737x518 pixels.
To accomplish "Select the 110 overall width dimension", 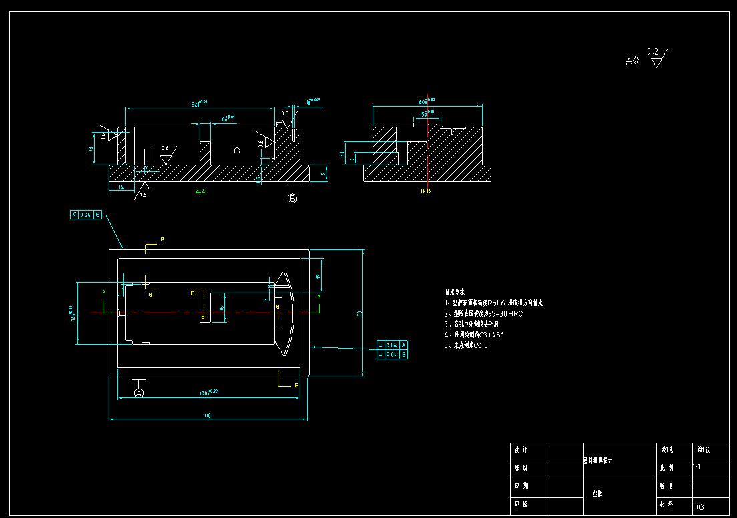I will click(207, 417).
